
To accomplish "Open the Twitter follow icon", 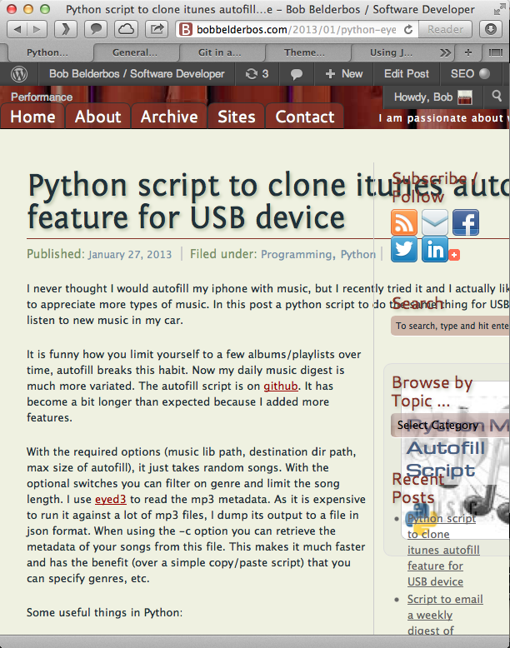I will pyautogui.click(x=403, y=249).
